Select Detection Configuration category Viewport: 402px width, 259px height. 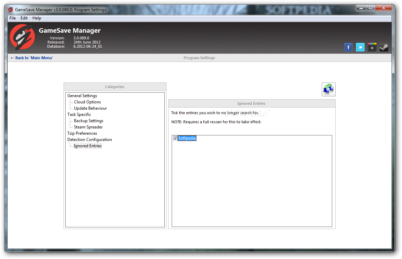(89, 140)
